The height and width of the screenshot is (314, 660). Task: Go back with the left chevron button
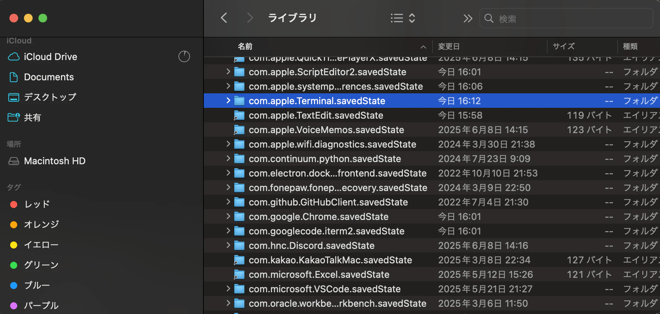tap(224, 18)
